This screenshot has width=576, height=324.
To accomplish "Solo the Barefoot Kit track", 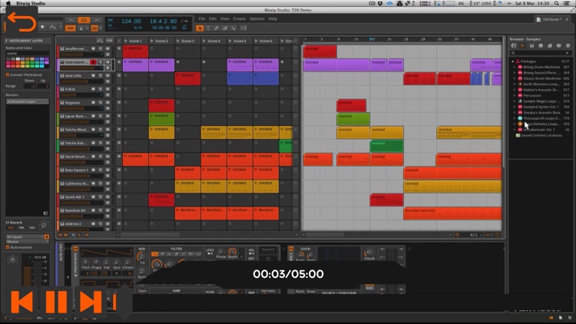I will 101,210.
